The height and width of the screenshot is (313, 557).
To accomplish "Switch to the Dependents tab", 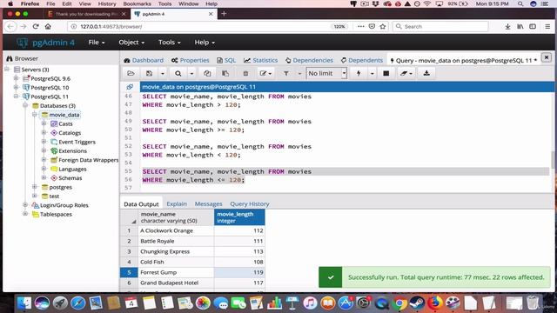I will [x=362, y=60].
